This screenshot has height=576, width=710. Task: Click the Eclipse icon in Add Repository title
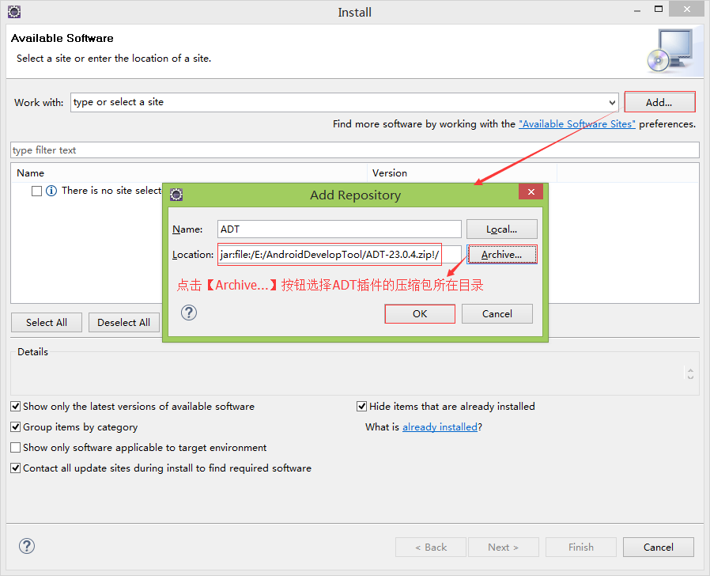pyautogui.click(x=176, y=195)
